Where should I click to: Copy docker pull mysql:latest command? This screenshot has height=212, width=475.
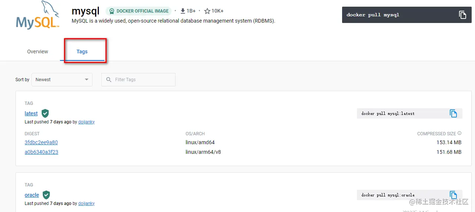tap(454, 113)
